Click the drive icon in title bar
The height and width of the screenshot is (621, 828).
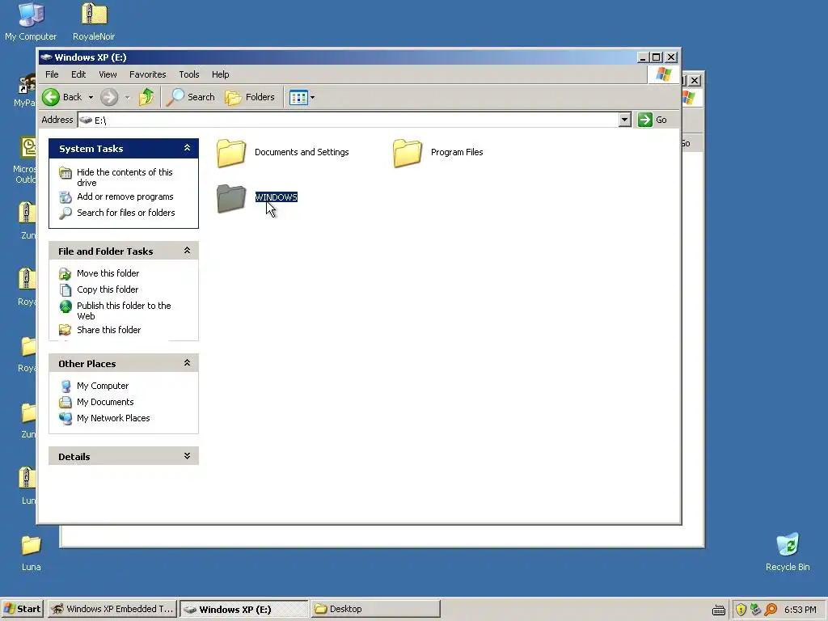[x=46, y=57]
